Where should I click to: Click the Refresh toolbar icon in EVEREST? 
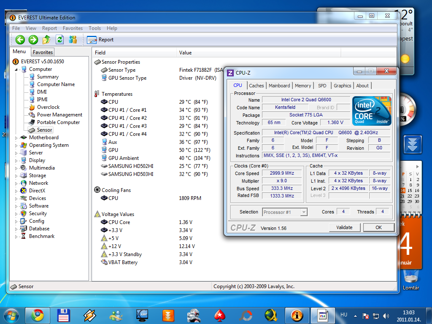pos(59,40)
